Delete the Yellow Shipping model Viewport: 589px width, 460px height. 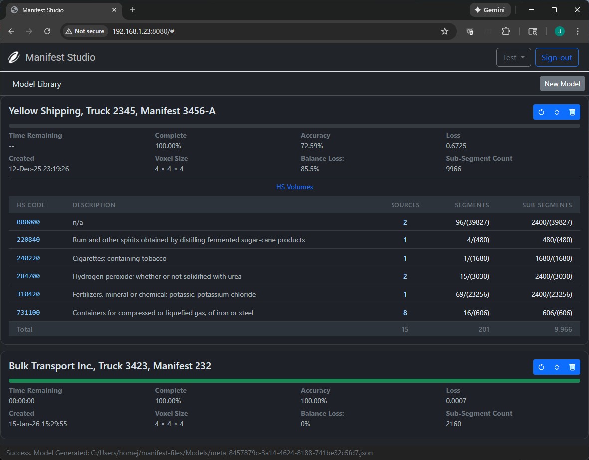pos(572,112)
